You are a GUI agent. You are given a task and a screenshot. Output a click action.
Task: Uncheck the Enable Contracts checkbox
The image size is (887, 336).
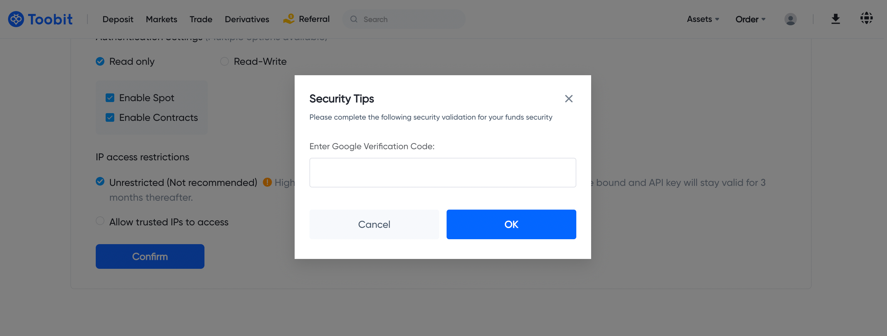(110, 117)
